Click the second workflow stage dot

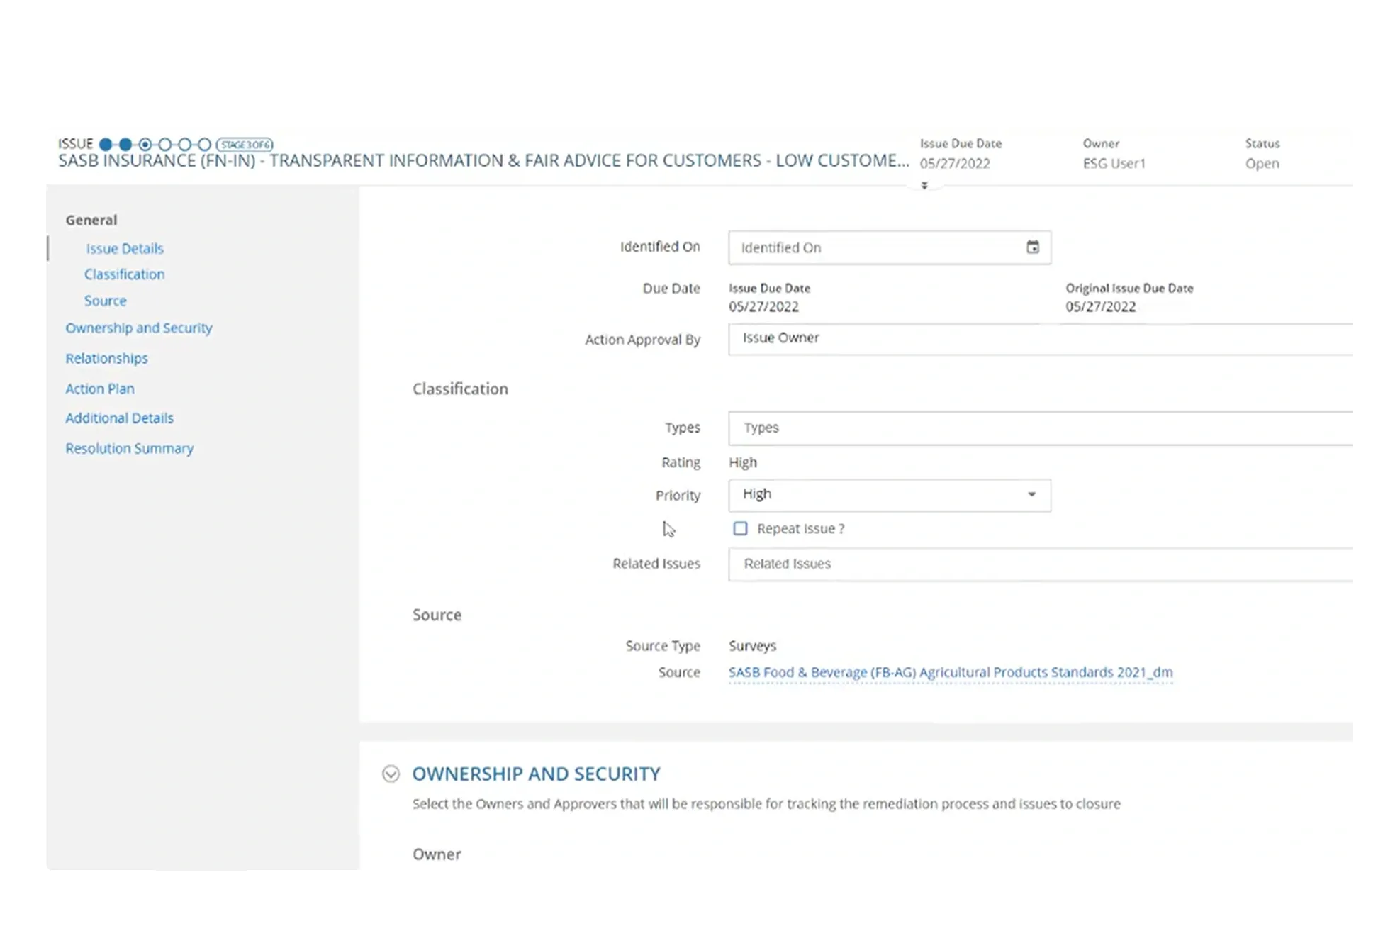click(x=125, y=144)
